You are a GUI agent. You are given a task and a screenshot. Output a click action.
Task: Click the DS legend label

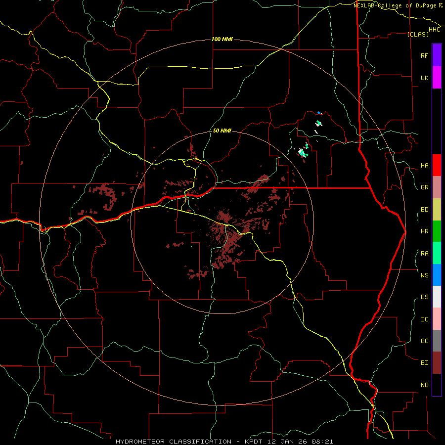424,297
